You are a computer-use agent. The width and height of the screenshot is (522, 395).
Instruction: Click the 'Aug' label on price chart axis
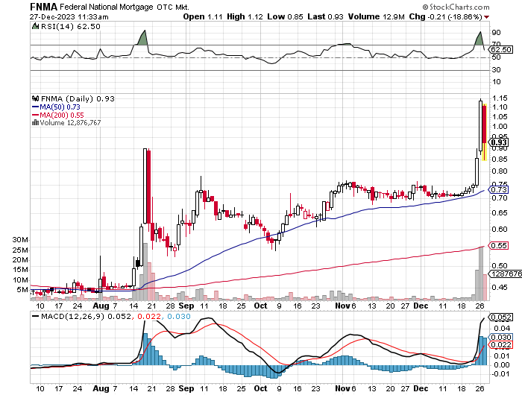(101, 306)
